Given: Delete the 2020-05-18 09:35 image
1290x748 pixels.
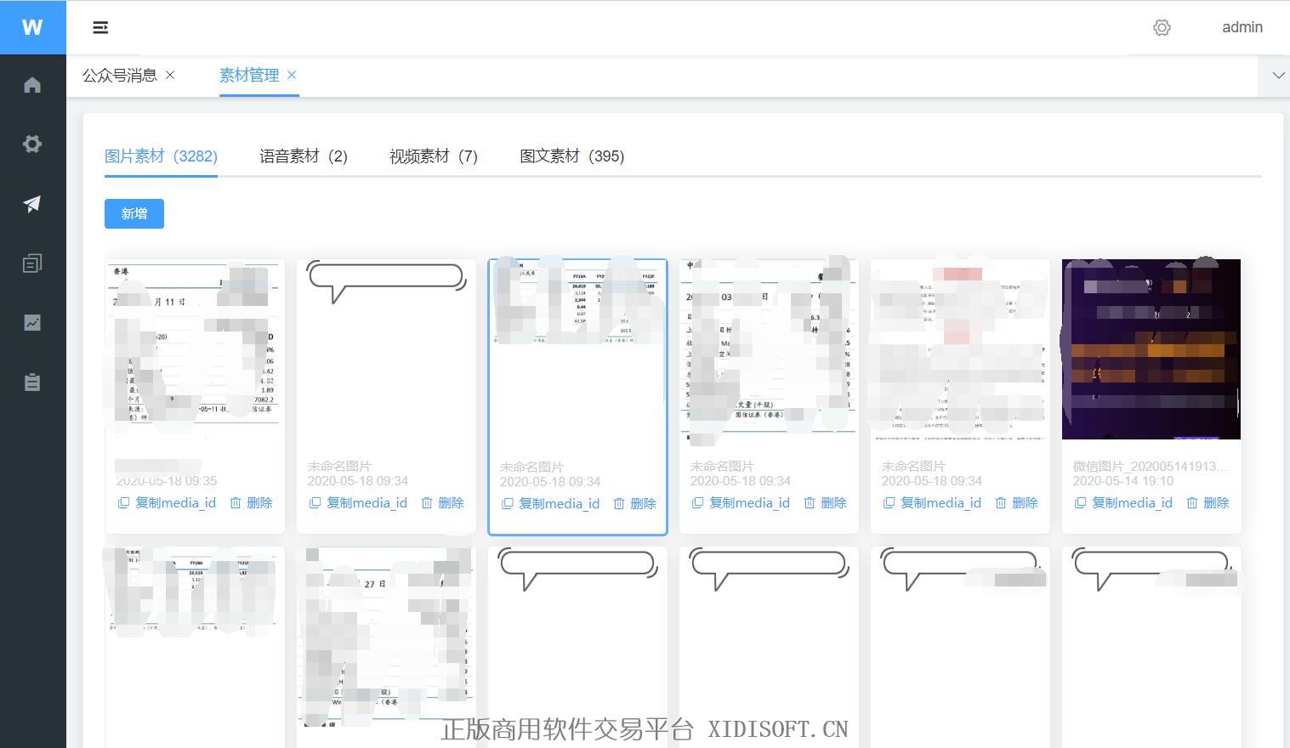Looking at the screenshot, I should tap(251, 503).
